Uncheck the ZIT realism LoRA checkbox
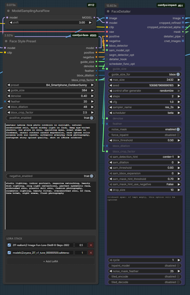This screenshot has height=295, width=190. (9, 245)
